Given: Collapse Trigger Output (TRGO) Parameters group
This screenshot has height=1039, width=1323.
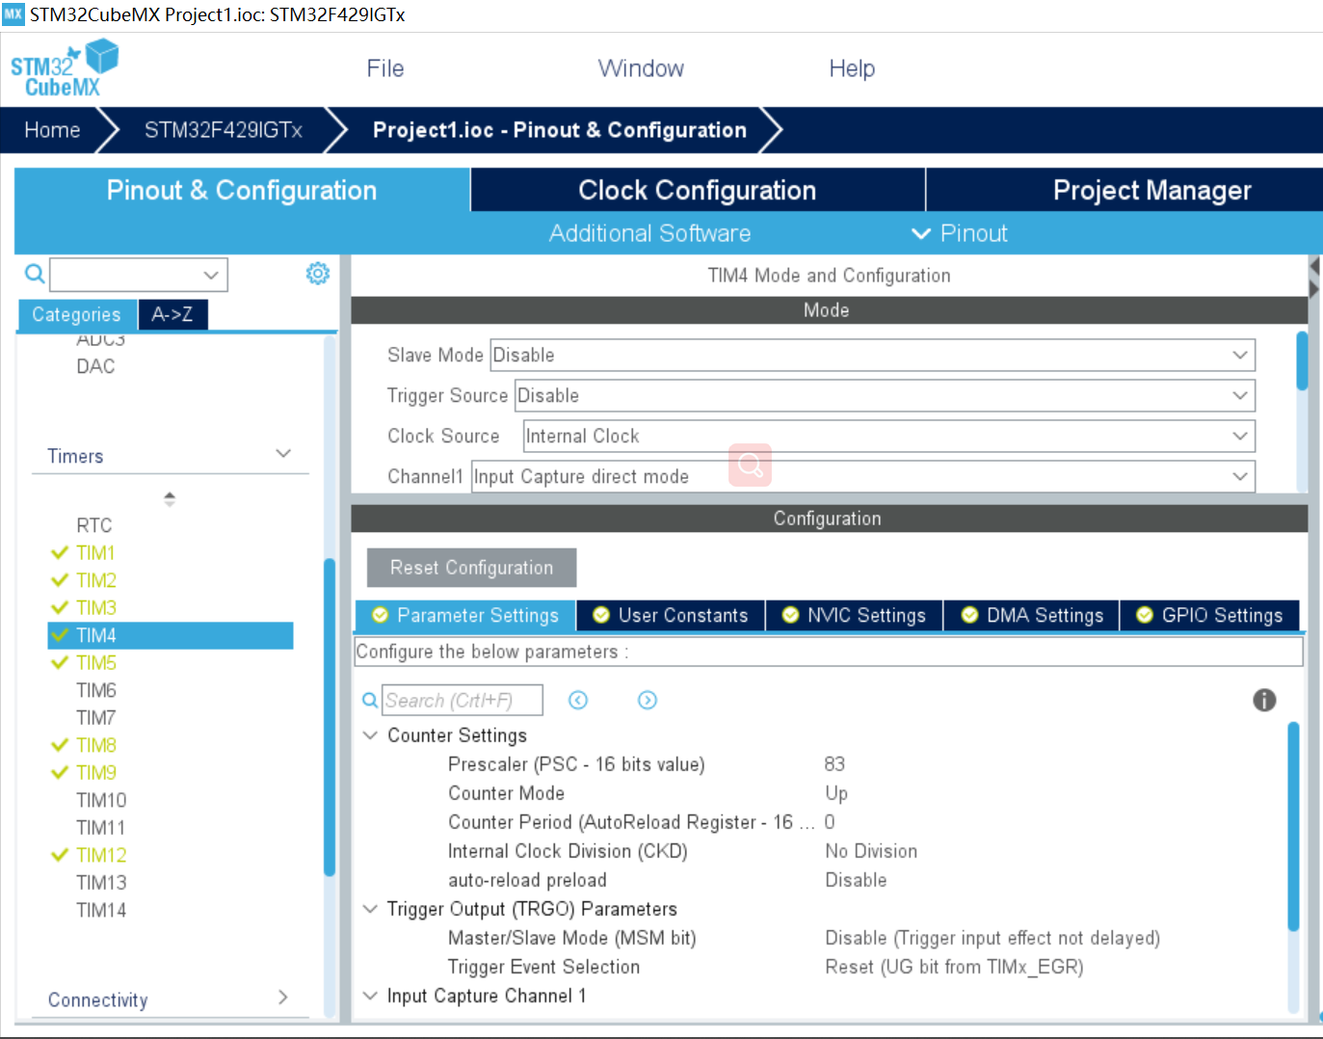Looking at the screenshot, I should point(370,909).
